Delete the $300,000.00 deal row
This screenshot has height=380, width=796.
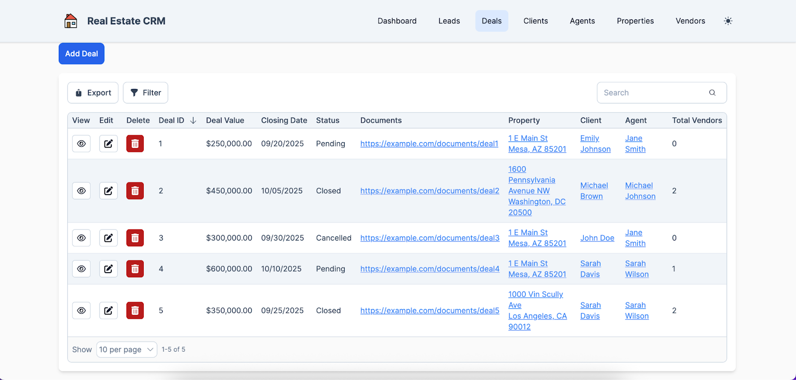135,238
